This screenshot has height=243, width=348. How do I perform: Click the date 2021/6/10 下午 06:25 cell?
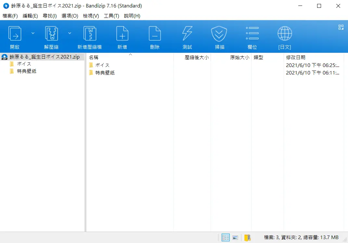[313, 65]
